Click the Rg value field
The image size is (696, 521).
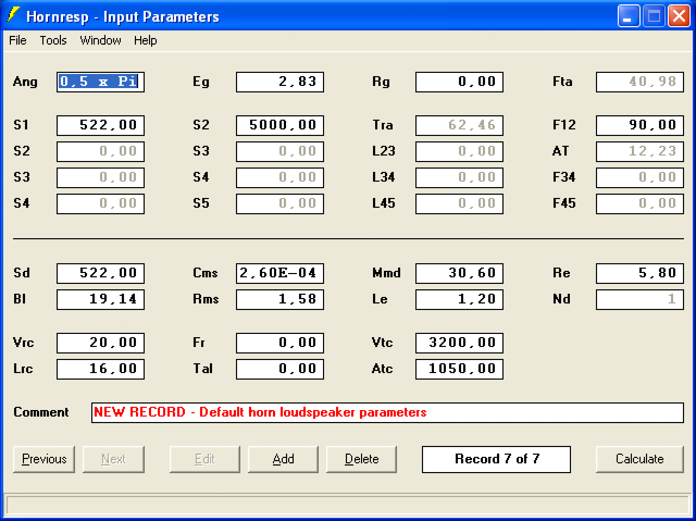pyautogui.click(x=459, y=82)
